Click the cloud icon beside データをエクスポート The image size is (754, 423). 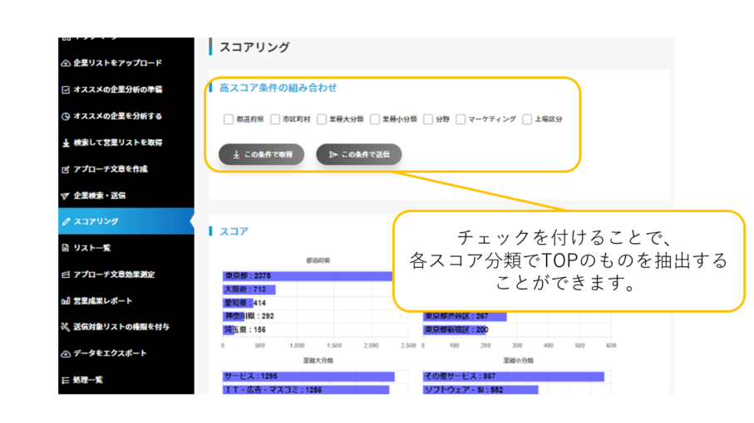tap(66, 353)
